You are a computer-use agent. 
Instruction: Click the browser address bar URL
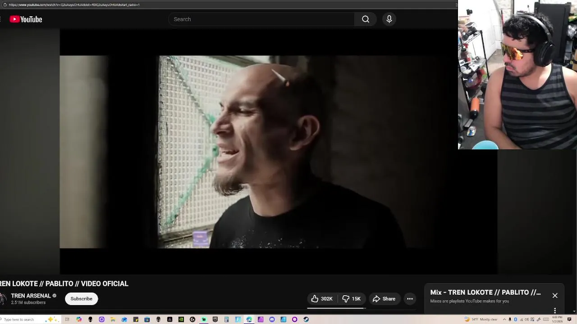(74, 4)
